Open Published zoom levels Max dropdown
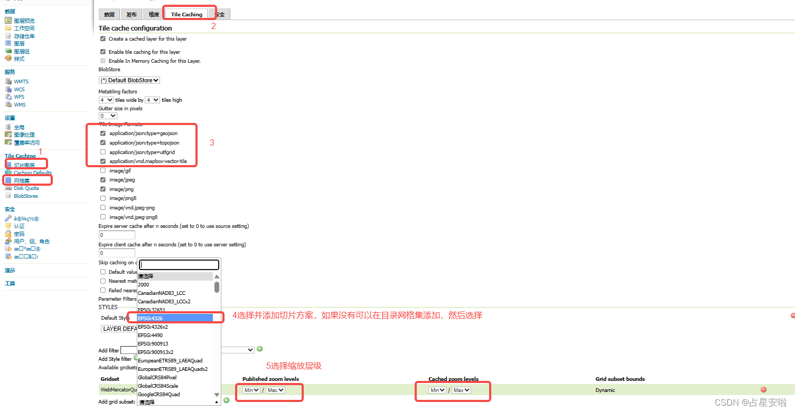The height and width of the screenshot is (412, 795). point(276,390)
